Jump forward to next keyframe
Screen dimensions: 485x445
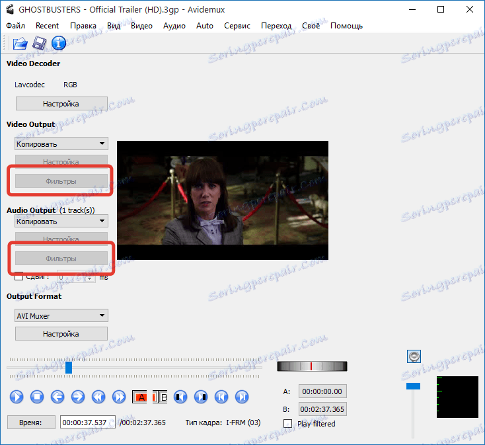pyautogui.click(x=119, y=397)
